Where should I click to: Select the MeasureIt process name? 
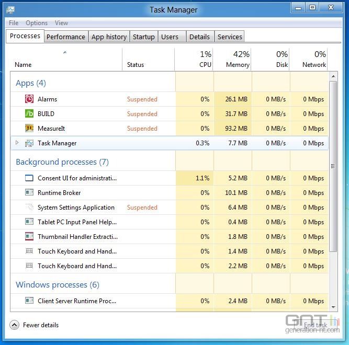tap(51, 129)
